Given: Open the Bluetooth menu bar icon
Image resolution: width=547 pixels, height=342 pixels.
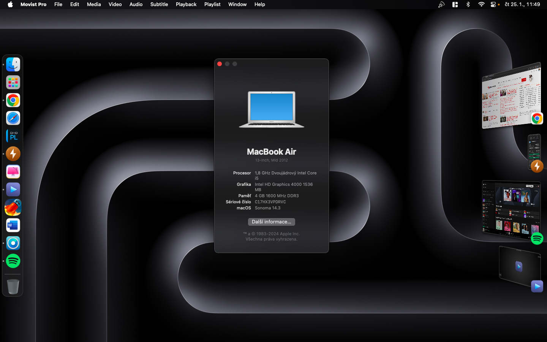Looking at the screenshot, I should (x=468, y=5).
